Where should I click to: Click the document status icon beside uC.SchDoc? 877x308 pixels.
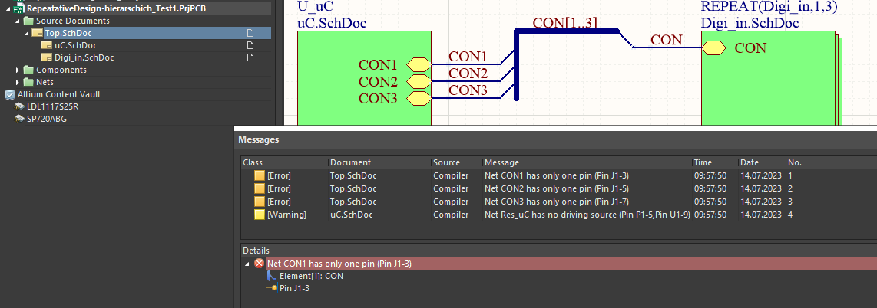click(250, 46)
